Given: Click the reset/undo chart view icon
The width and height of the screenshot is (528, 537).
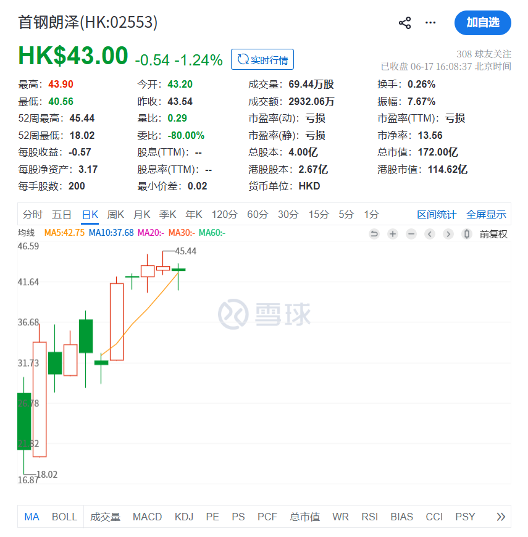Looking at the screenshot, I should (x=374, y=234).
